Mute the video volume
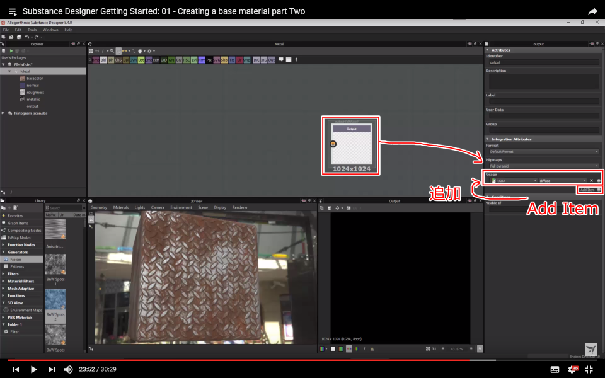605x378 pixels. [68, 370]
